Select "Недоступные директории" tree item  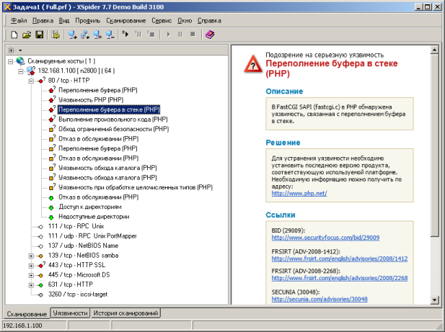(x=94, y=217)
